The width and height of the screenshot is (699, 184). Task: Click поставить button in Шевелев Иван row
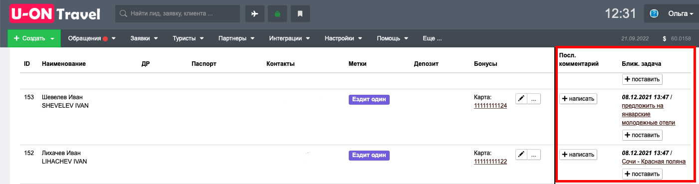click(642, 135)
